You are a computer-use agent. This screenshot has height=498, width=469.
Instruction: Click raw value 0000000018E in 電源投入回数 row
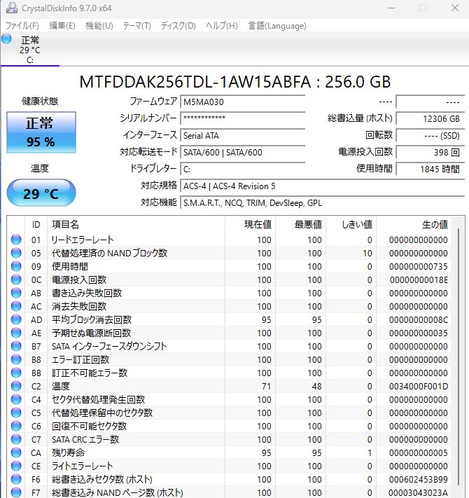[419, 279]
